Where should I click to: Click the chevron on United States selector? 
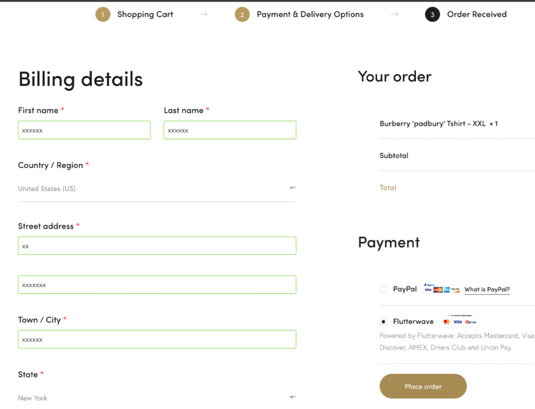[x=293, y=188]
